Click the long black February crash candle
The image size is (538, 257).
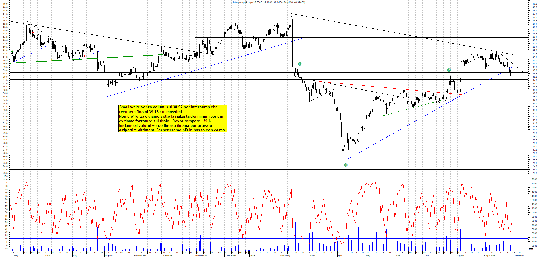[293, 43]
